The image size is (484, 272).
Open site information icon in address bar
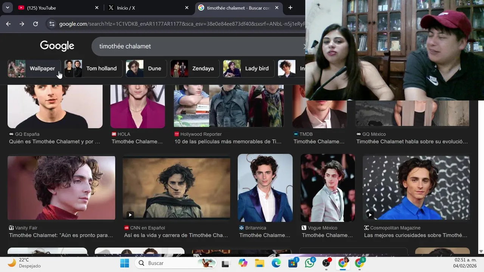point(52,24)
